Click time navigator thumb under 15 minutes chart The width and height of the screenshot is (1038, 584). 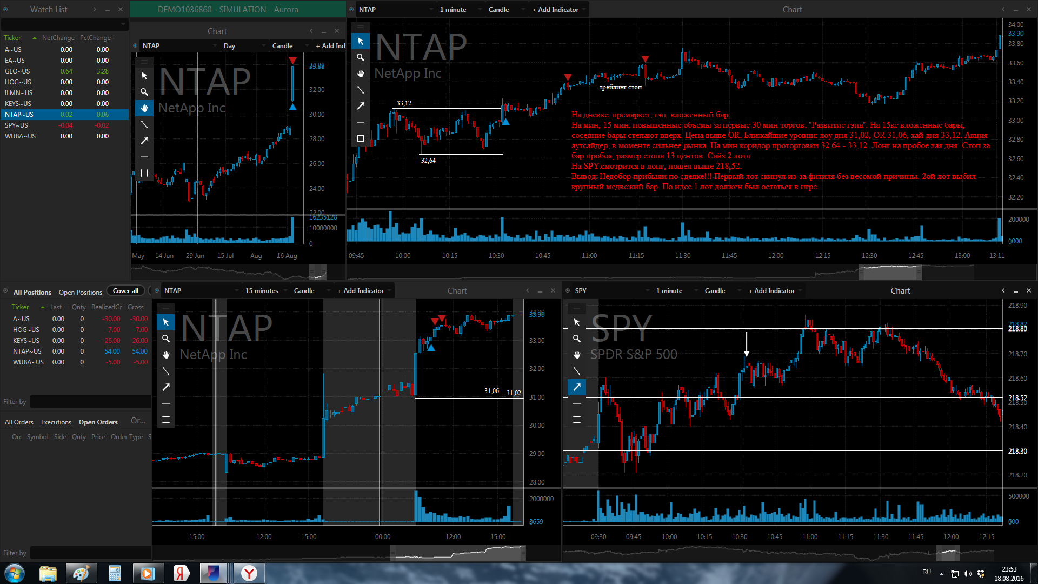tap(458, 553)
